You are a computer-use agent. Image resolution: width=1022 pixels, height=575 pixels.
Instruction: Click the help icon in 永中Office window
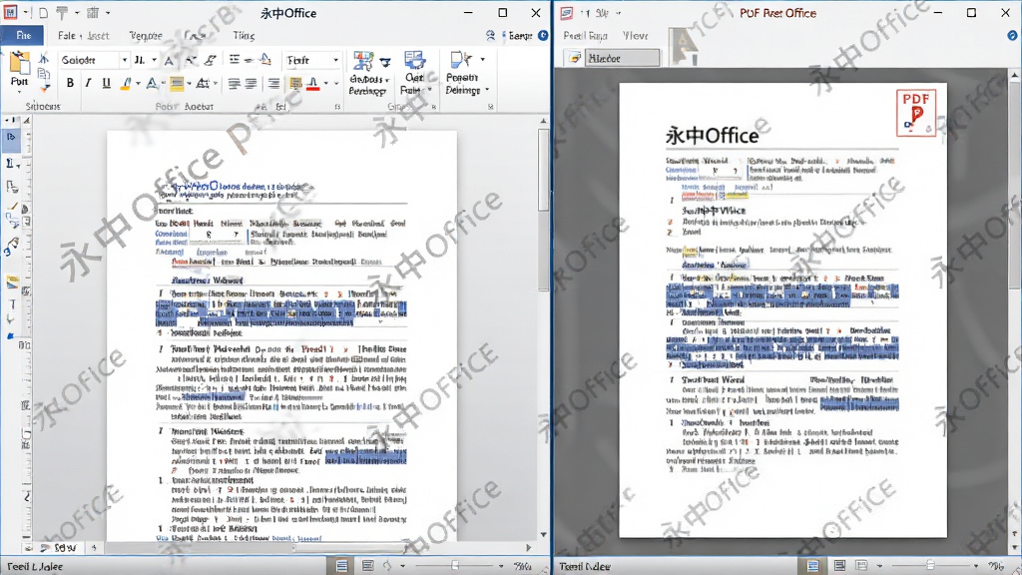(543, 35)
